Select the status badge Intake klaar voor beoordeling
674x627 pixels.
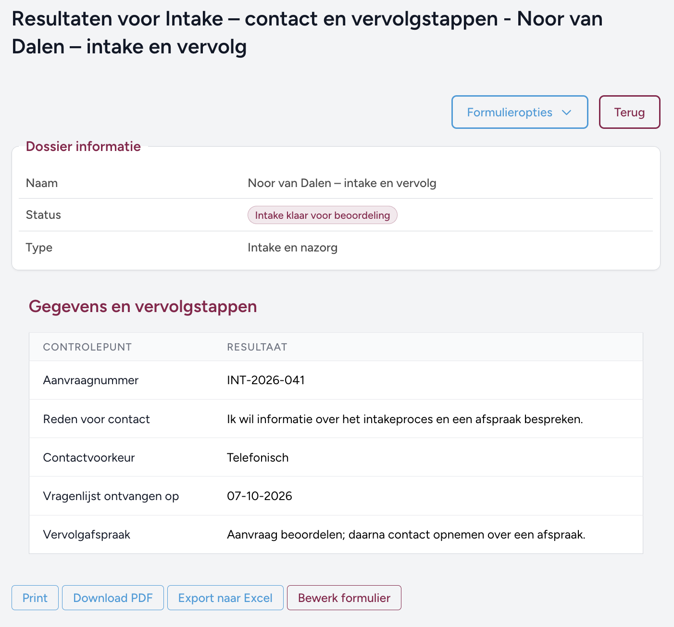[x=323, y=215]
